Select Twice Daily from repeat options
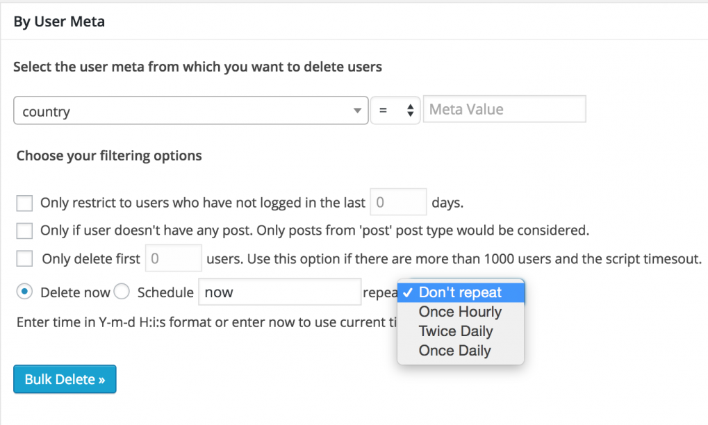Screen dimensions: 708x425 (x=455, y=331)
